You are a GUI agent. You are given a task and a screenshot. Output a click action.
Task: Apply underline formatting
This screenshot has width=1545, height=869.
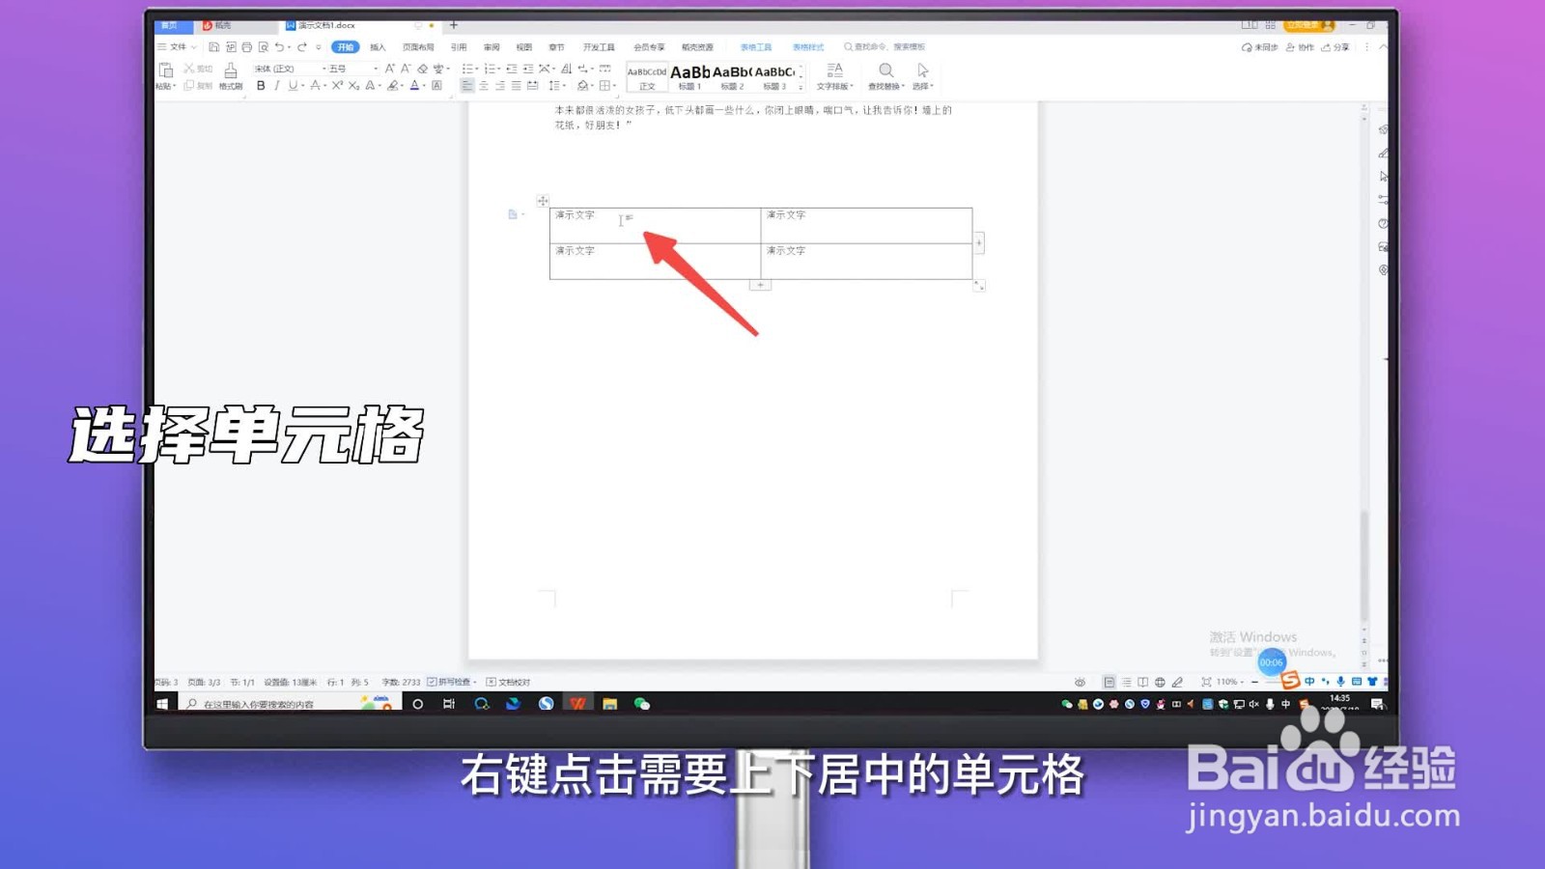pyautogui.click(x=292, y=86)
